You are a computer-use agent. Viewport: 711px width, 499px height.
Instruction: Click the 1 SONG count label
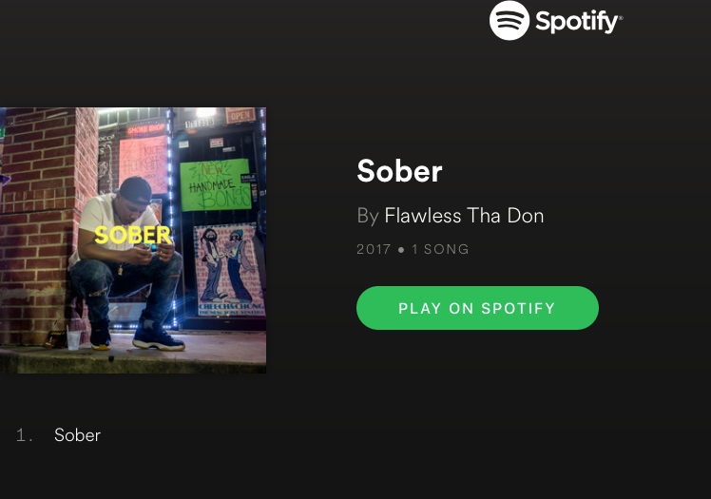(x=440, y=249)
